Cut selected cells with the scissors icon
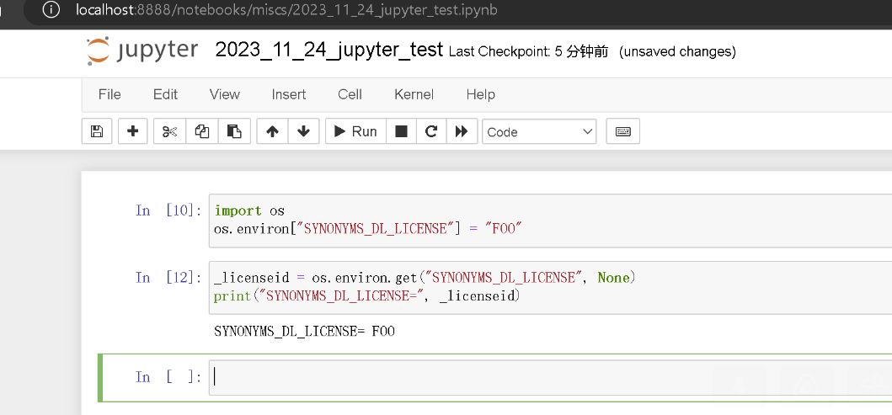This screenshot has width=892, height=415. [x=169, y=132]
